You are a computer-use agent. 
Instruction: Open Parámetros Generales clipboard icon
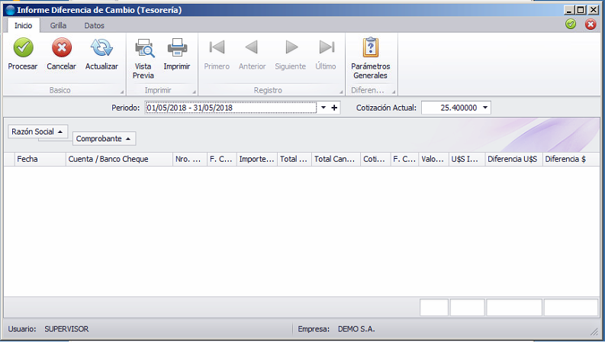click(371, 47)
